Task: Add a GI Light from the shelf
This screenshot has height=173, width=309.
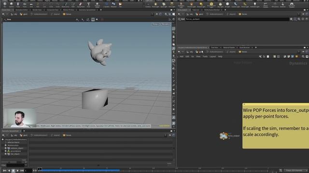Action: pos(227,5)
